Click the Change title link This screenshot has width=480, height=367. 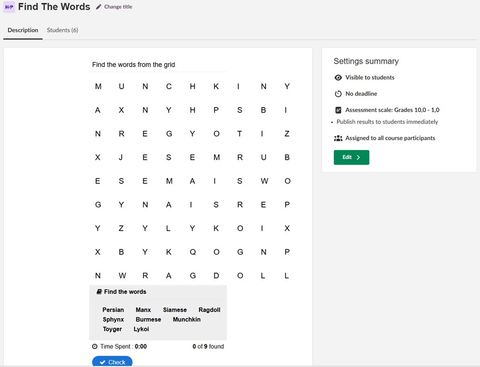118,7
